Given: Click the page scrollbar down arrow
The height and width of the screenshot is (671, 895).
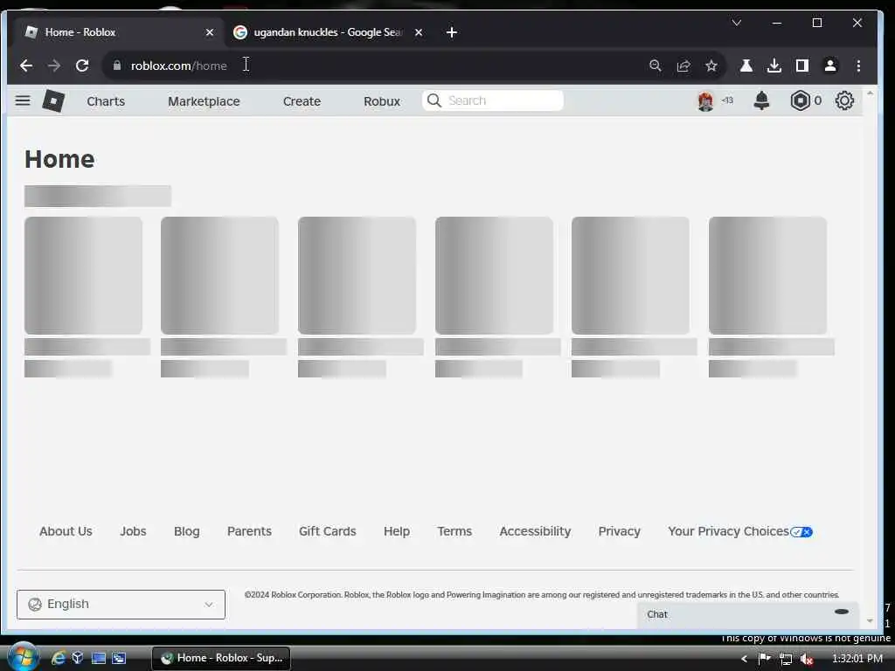Looking at the screenshot, I should tap(870, 621).
